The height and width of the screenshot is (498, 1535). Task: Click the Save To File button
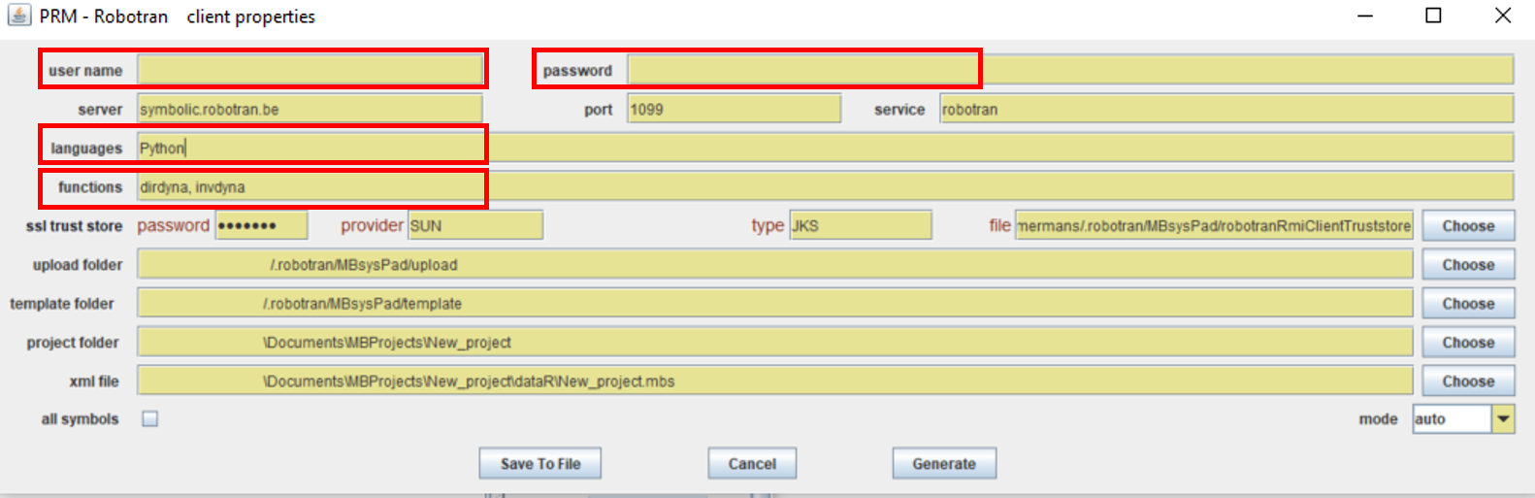pos(540,463)
